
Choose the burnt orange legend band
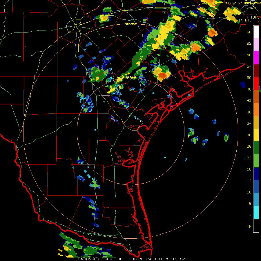[256, 97]
